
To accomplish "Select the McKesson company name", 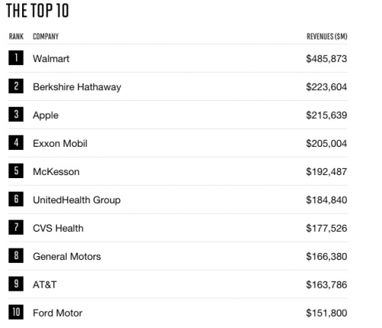I will point(56,172).
